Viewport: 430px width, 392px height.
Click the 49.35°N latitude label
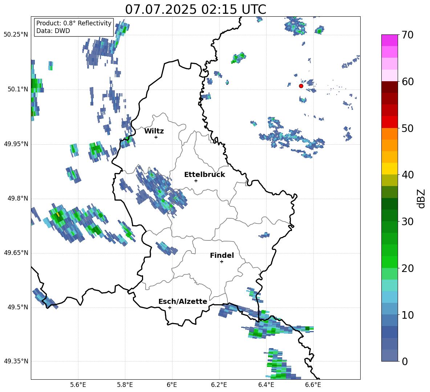click(x=16, y=361)
